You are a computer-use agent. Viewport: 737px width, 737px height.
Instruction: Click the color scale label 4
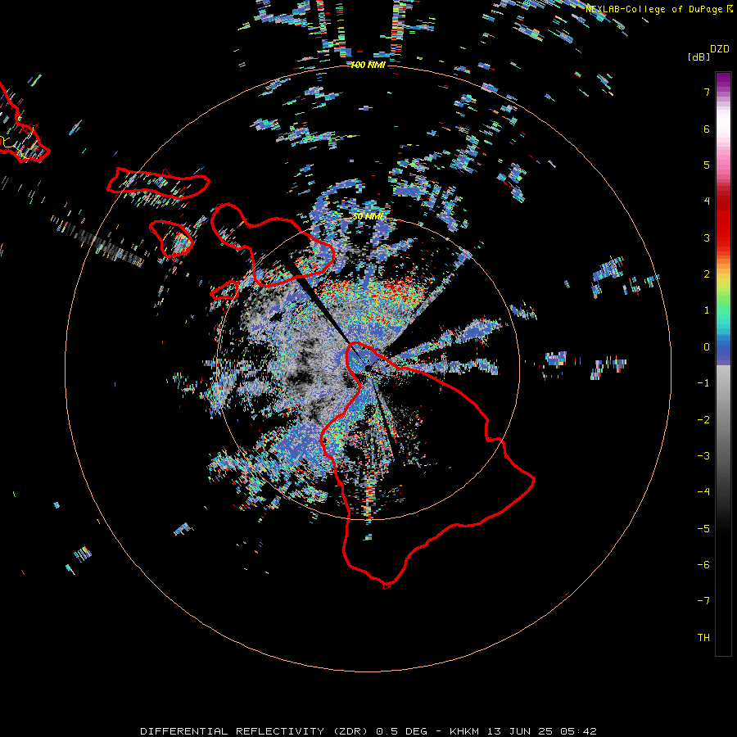pyautogui.click(x=707, y=201)
